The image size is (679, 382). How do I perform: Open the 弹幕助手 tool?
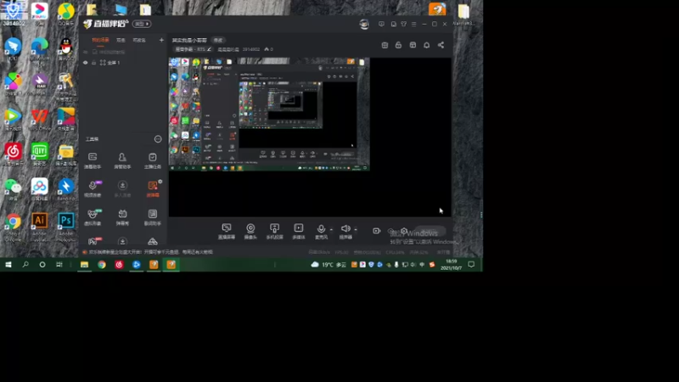click(93, 160)
